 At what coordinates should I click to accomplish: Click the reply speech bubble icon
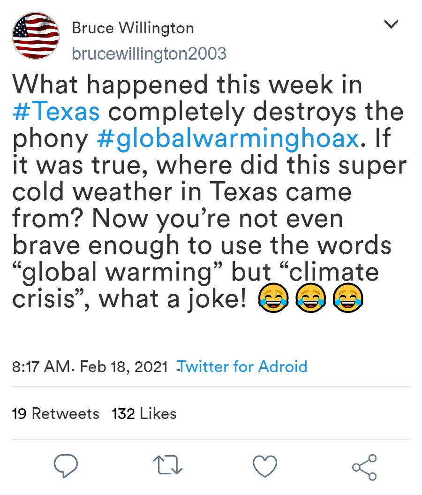(65, 466)
